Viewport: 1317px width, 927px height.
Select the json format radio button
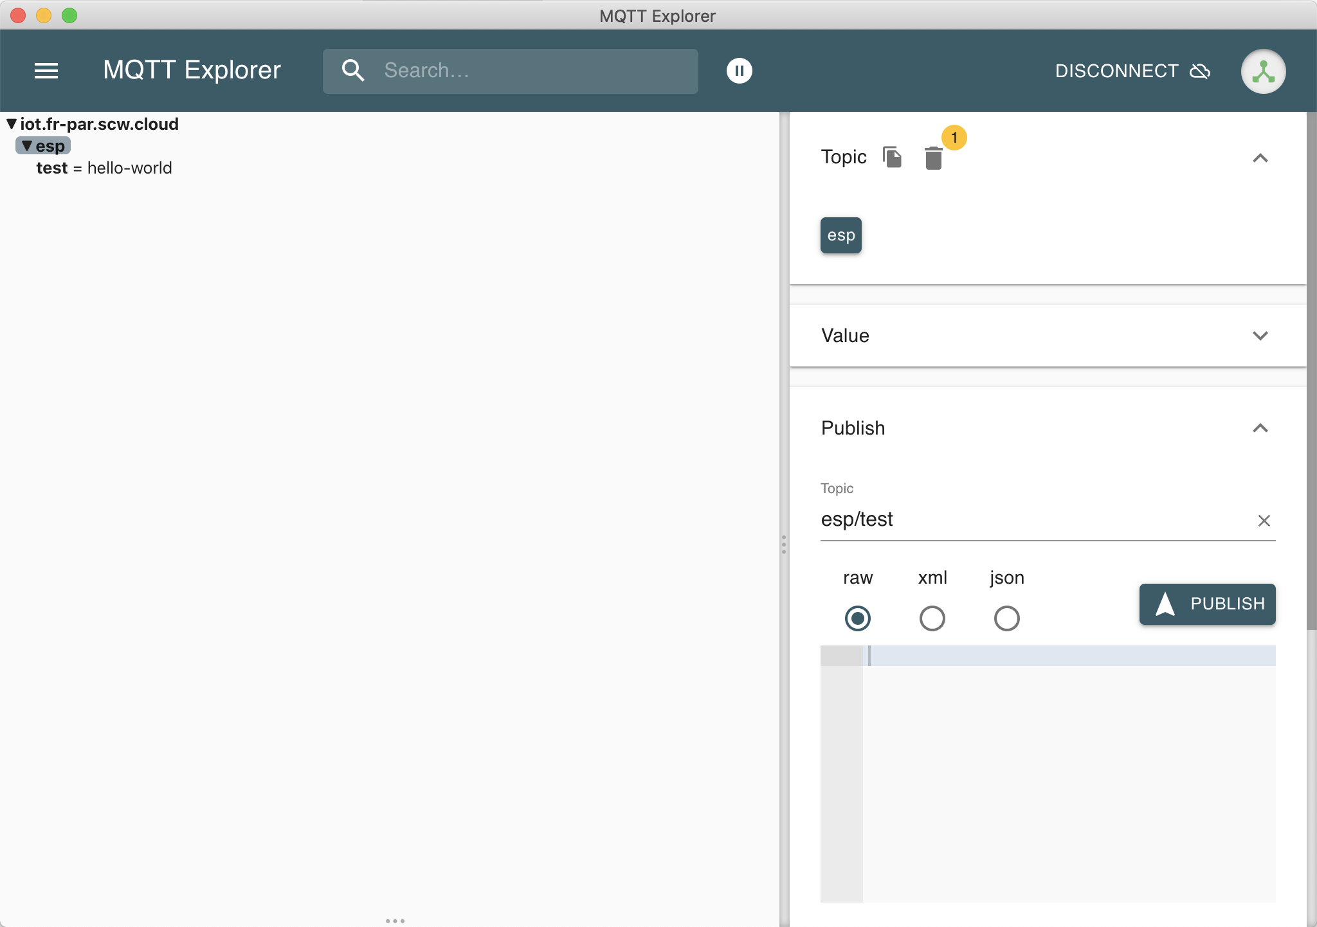[1006, 618]
